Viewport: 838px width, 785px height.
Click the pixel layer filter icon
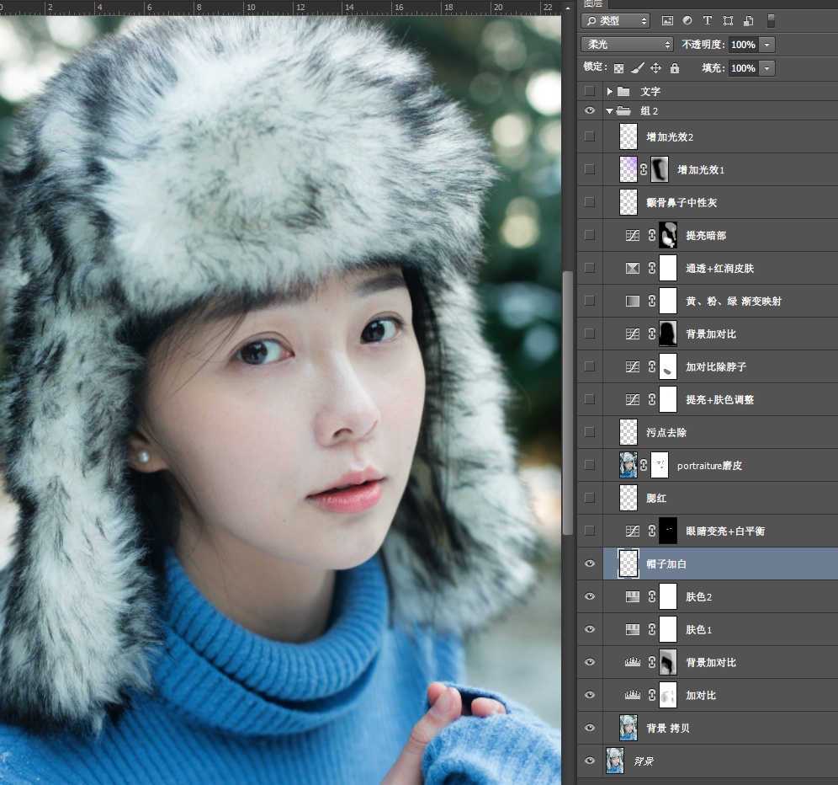coord(667,21)
